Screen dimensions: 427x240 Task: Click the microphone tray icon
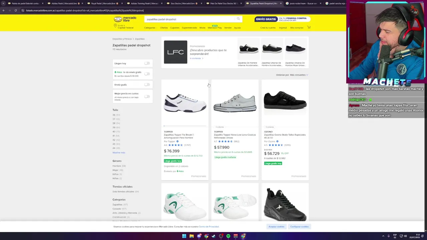click(x=389, y=236)
